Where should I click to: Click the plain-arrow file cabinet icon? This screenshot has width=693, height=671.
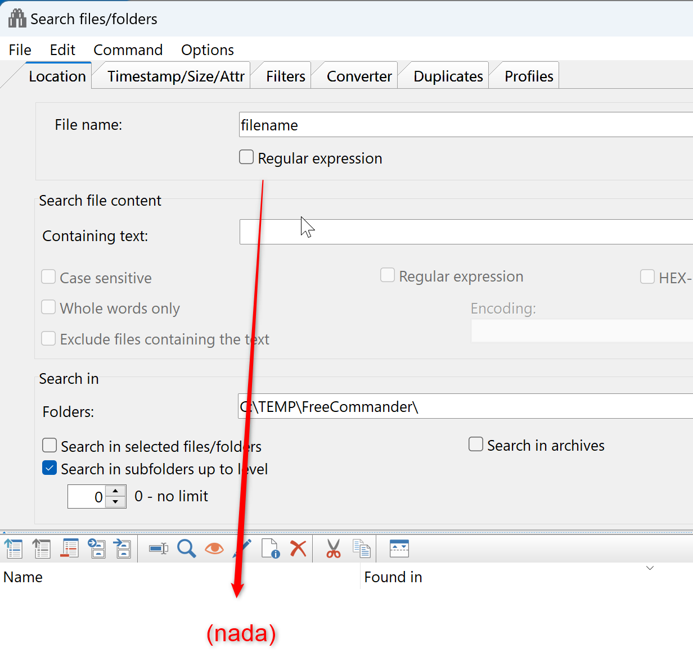122,548
